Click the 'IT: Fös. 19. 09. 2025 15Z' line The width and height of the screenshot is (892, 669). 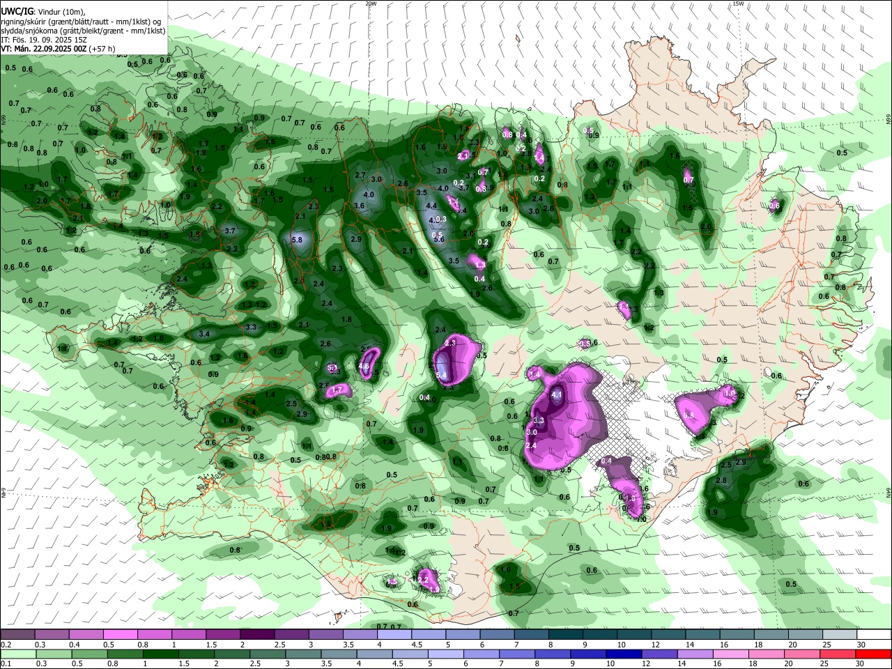coord(44,40)
